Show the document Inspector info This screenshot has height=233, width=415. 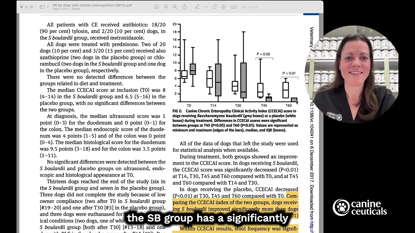pyautogui.click(x=157, y=7)
